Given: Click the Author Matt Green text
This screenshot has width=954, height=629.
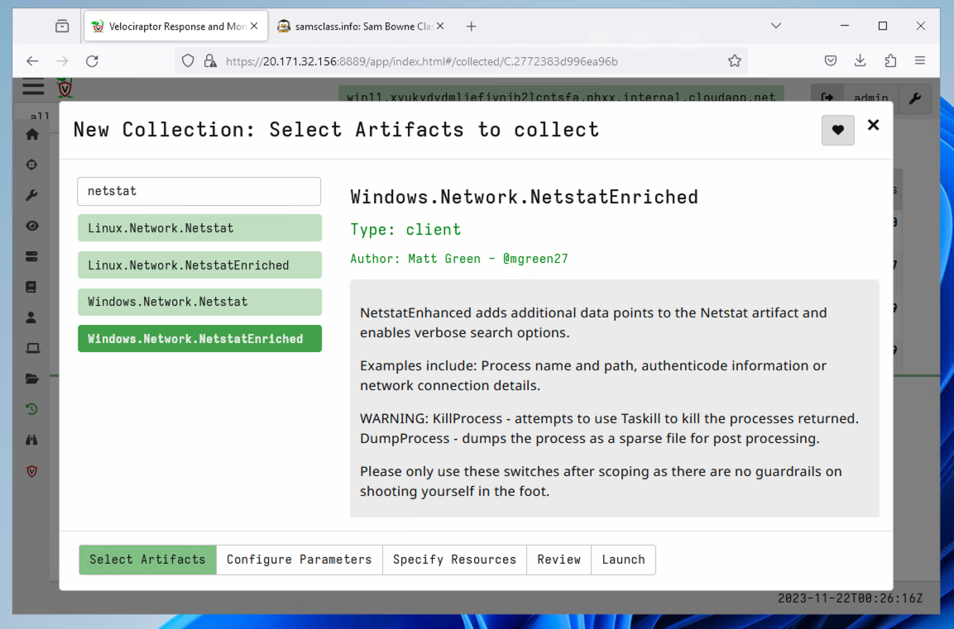Looking at the screenshot, I should tap(458, 259).
